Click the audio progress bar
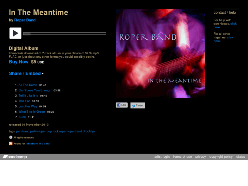This screenshot has height=186, width=248. pos(64,33)
